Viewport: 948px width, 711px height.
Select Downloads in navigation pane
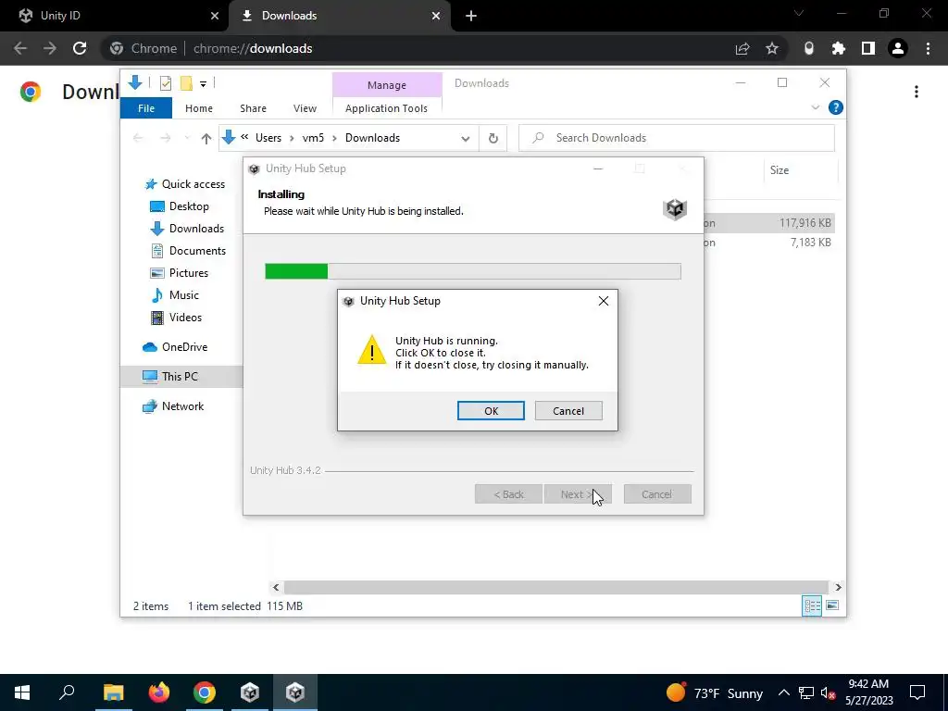(x=187, y=229)
